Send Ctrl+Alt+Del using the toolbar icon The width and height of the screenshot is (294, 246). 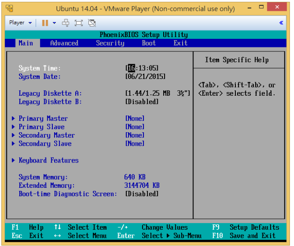(x=65, y=23)
